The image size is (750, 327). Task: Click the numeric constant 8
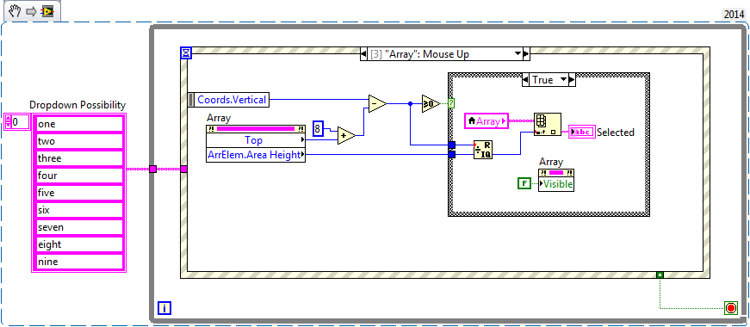318,128
